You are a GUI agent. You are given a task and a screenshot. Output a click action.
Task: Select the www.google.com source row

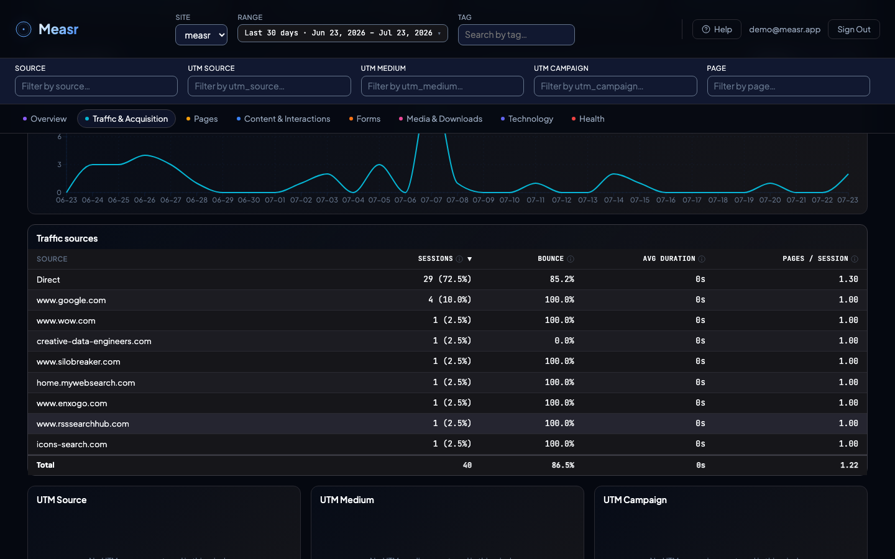[447, 300]
